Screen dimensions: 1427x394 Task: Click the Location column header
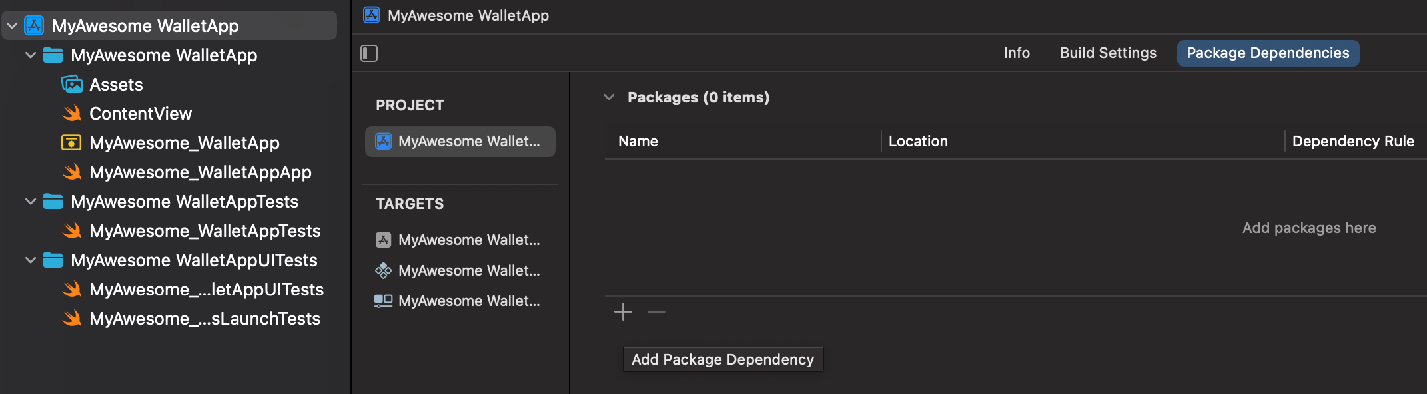click(918, 141)
